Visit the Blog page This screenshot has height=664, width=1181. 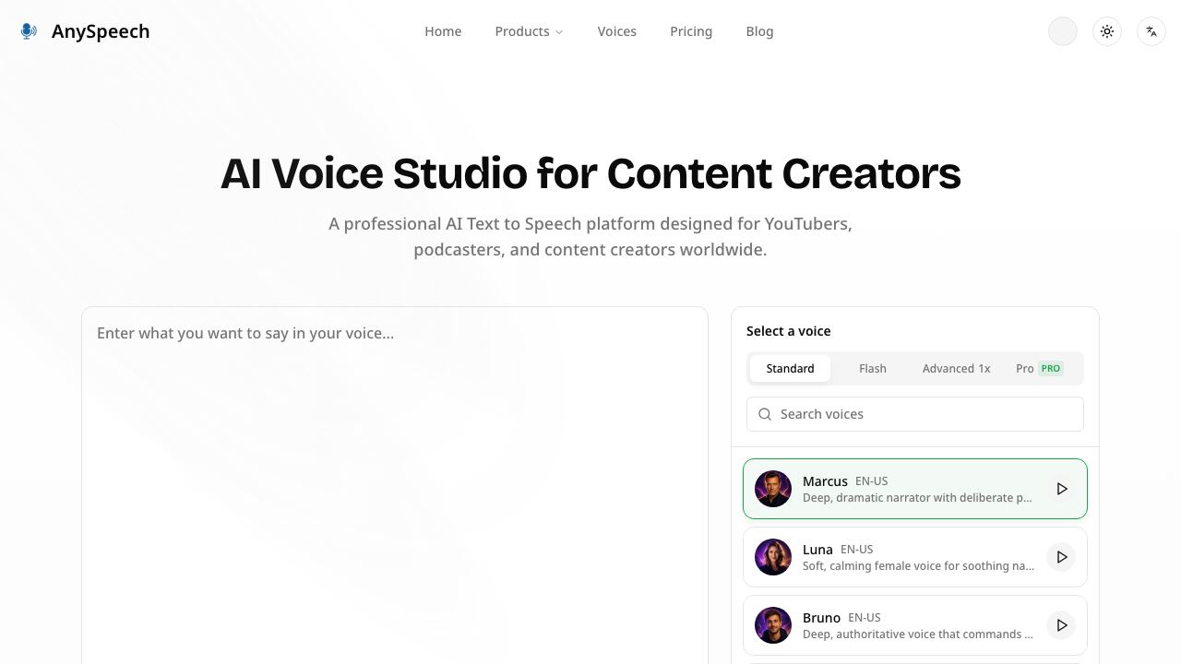coord(759,31)
